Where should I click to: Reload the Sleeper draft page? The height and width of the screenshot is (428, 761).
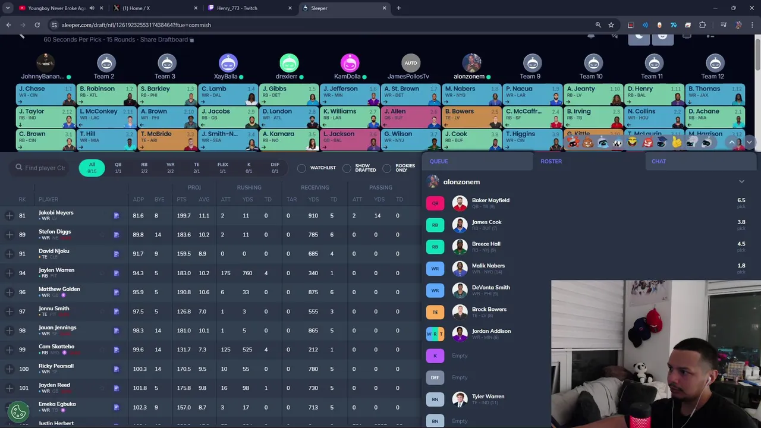pyautogui.click(x=37, y=25)
